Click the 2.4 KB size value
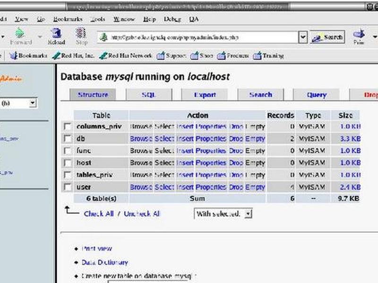 [x=350, y=187]
